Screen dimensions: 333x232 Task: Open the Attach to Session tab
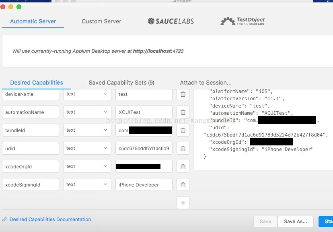click(x=206, y=83)
